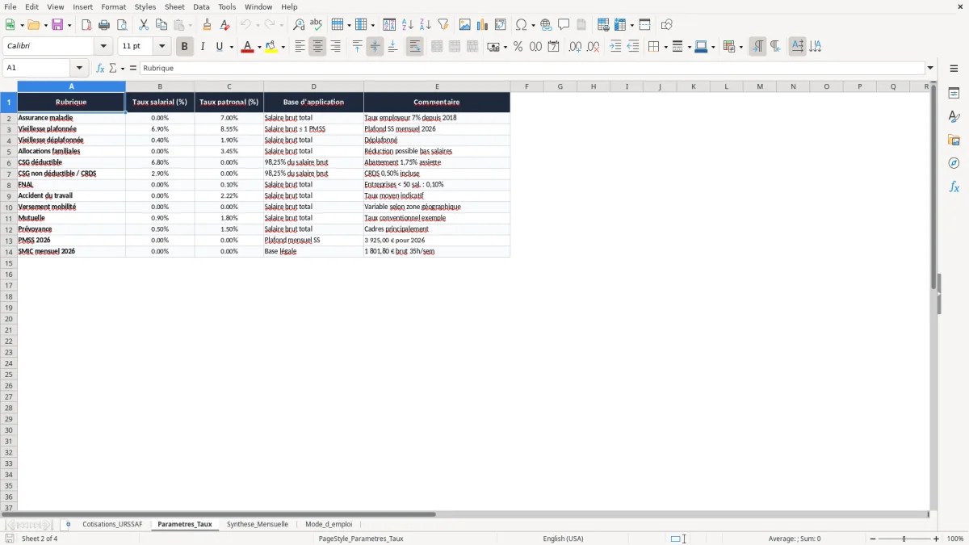Click the Copy icon
This screenshot has width=969, height=545.
click(x=161, y=25)
